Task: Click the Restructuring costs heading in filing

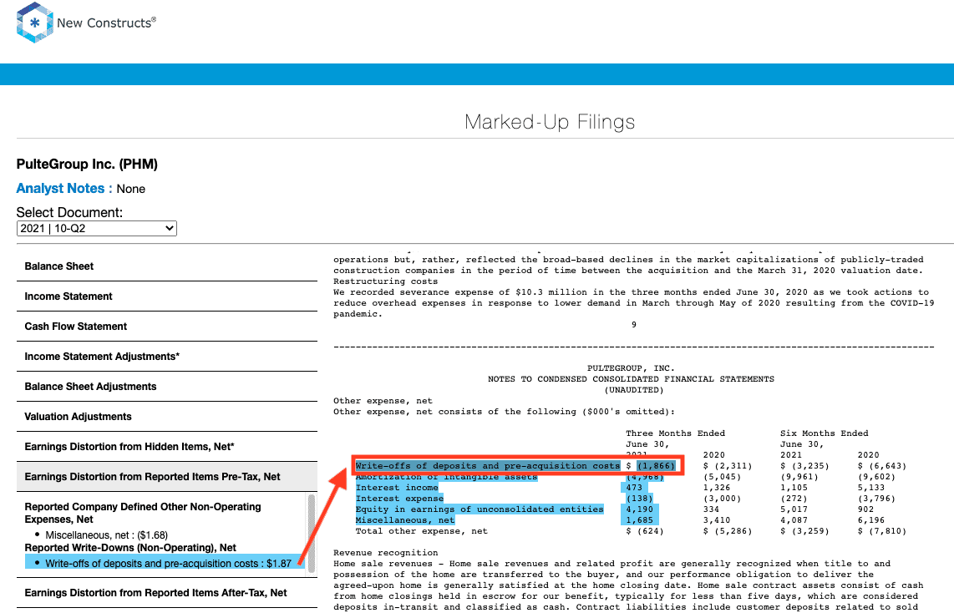Action: coord(386,281)
